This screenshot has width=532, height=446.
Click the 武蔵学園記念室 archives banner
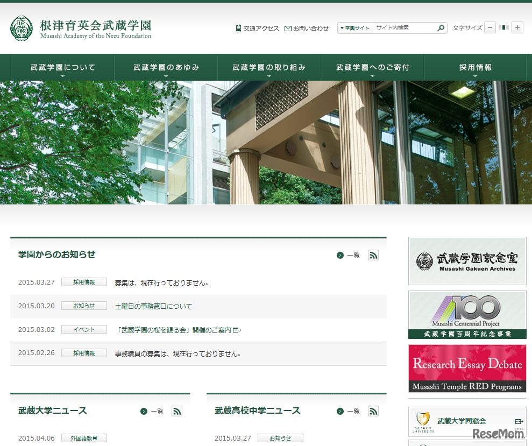tap(467, 260)
